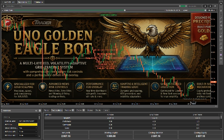
Task: Open the HUD Horizontal position dropdown
Action: [x=28, y=135]
